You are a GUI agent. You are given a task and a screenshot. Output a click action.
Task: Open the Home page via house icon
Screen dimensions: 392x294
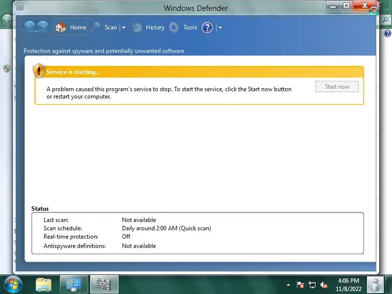[60, 27]
